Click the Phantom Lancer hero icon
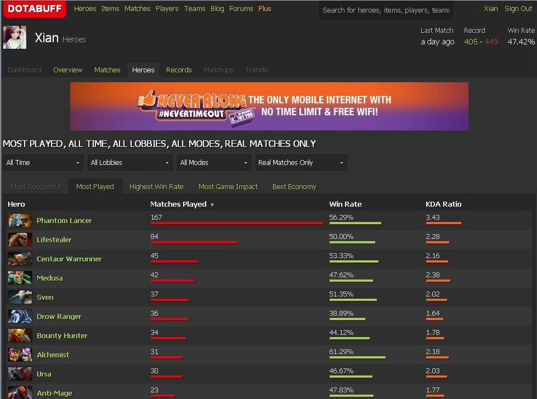The height and width of the screenshot is (399, 537). [x=20, y=221]
